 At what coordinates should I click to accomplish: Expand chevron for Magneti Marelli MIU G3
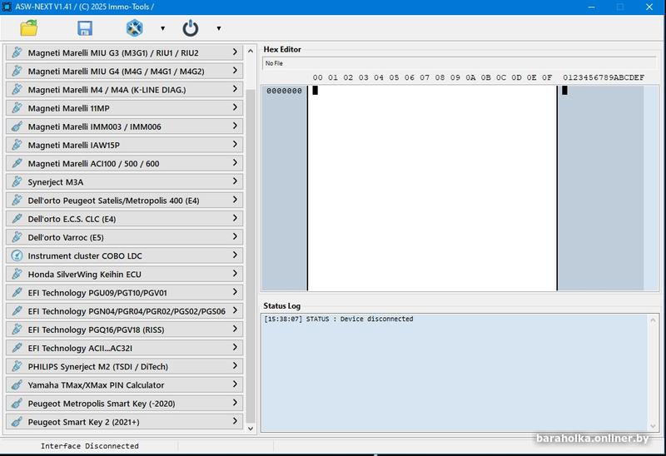click(235, 52)
